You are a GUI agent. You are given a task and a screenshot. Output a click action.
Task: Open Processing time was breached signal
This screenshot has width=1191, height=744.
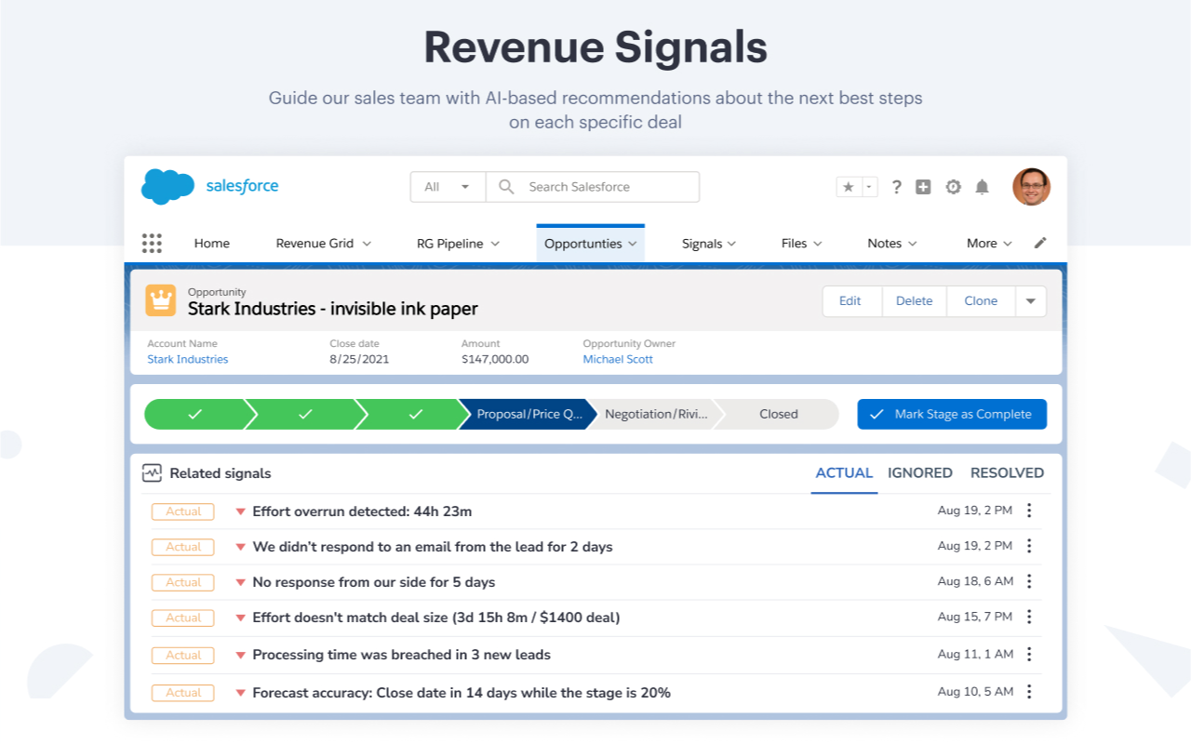tap(401, 655)
